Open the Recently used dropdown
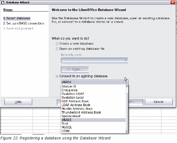 (95, 60)
